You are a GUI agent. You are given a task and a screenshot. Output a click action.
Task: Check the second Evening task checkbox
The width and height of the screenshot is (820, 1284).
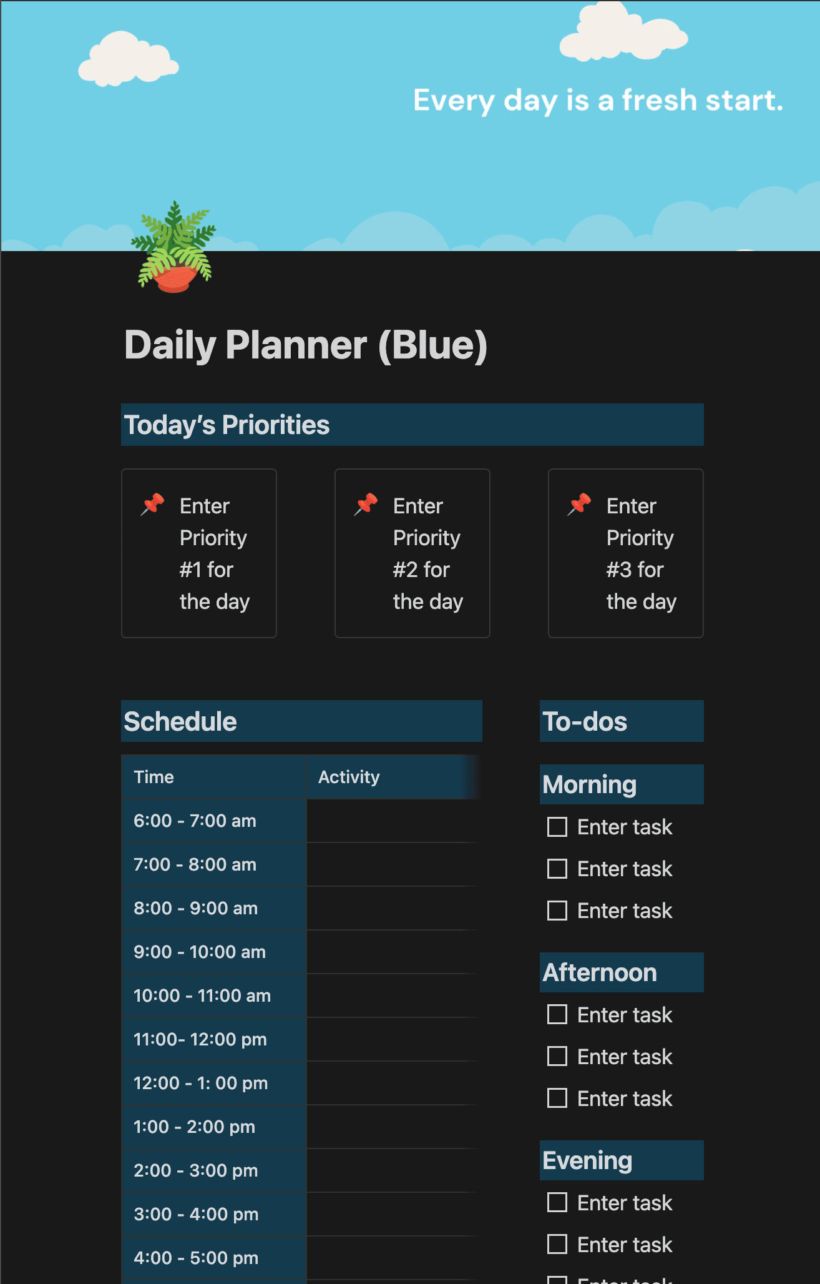557,1245
